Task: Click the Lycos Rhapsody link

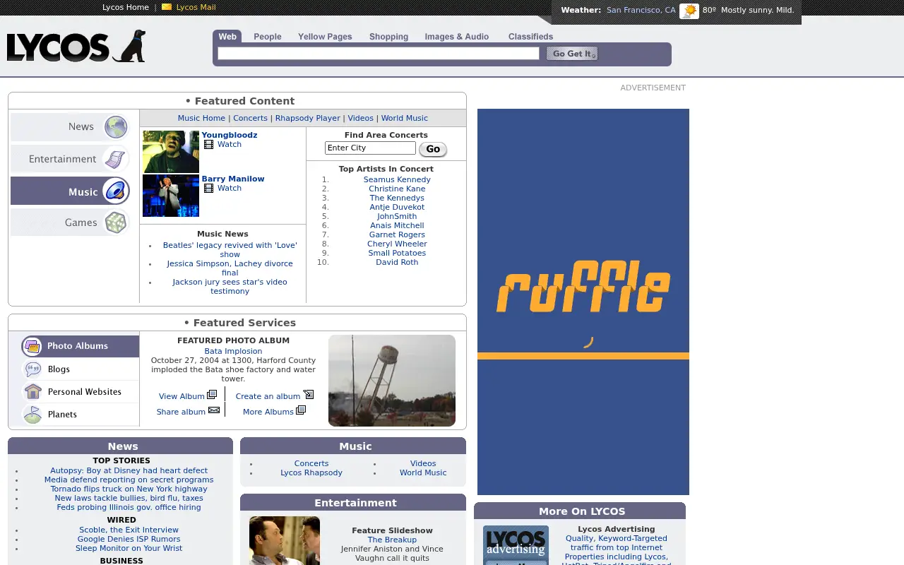Action: [x=311, y=472]
